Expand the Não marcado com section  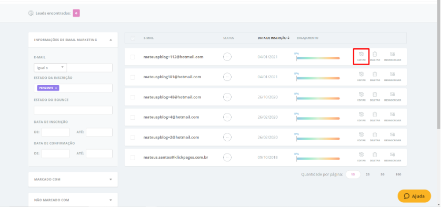[x=73, y=200]
